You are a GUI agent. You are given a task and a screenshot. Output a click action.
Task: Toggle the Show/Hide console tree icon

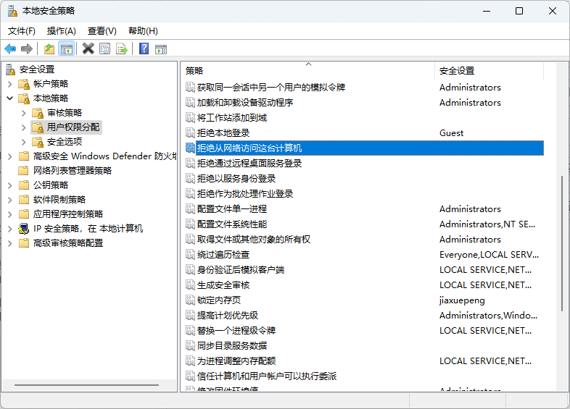(x=66, y=49)
